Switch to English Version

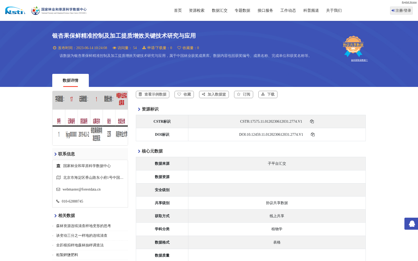click(x=409, y=2)
